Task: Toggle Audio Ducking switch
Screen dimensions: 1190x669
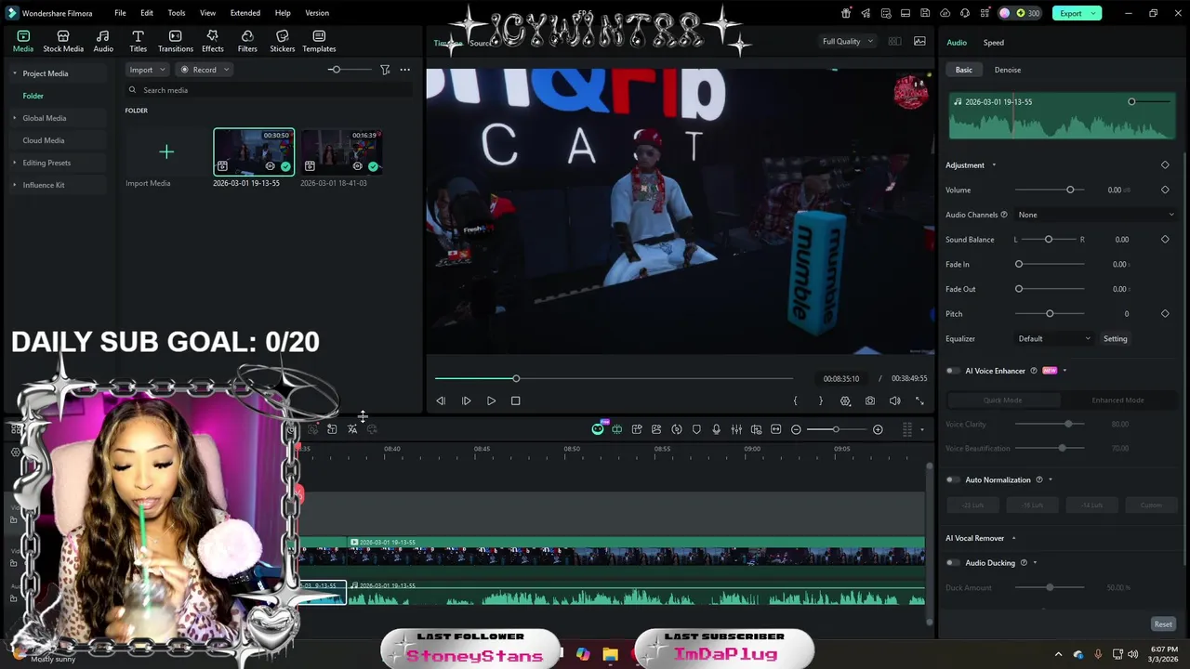Action: click(952, 562)
